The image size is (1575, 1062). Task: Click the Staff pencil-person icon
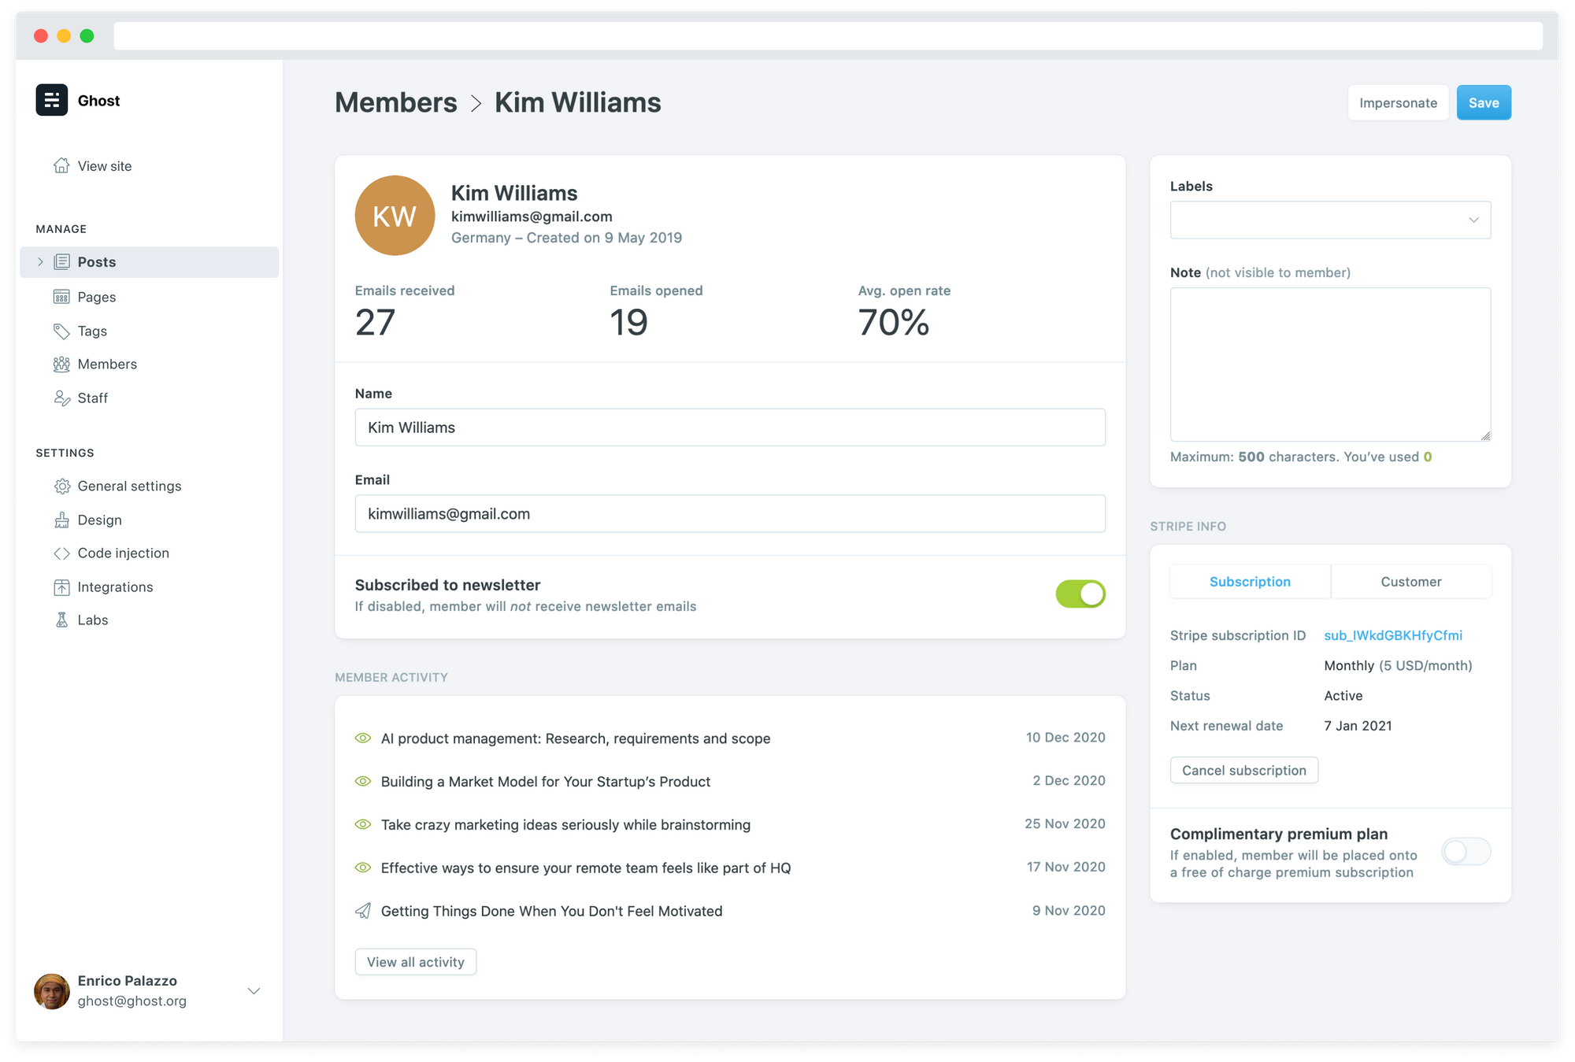(x=61, y=398)
